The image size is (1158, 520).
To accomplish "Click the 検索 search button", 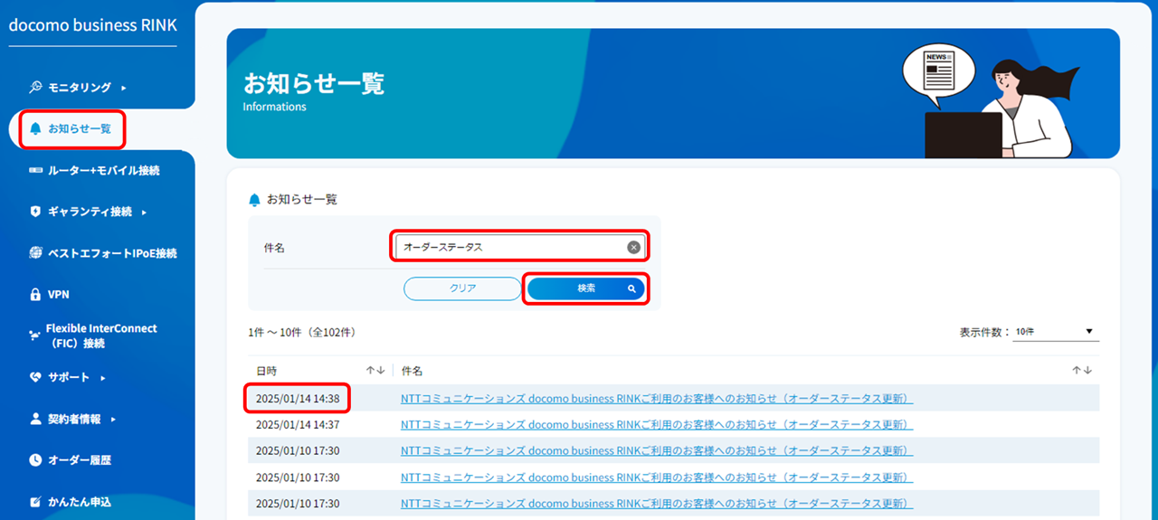I will click(x=586, y=288).
